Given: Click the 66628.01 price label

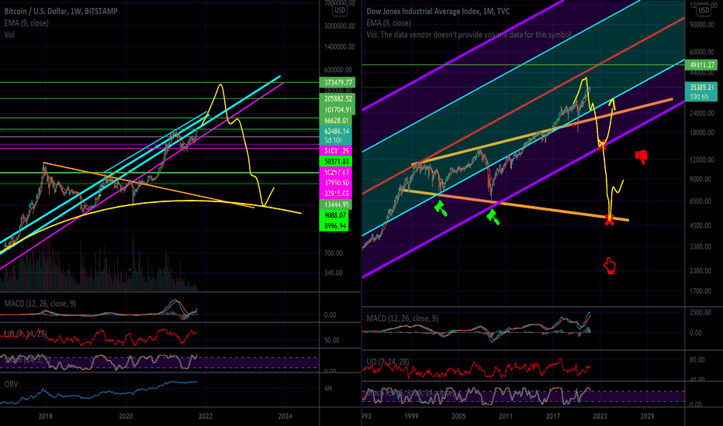Looking at the screenshot, I should pyautogui.click(x=336, y=120).
